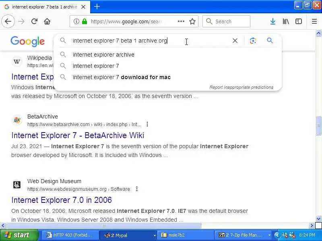The image size is (322, 241).
Task: Click the horizontal scrollbar right arrow
Action: [x=312, y=226]
